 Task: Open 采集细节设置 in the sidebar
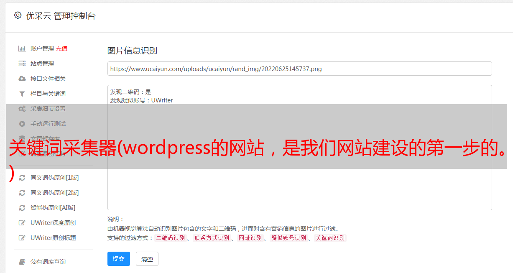click(48, 109)
